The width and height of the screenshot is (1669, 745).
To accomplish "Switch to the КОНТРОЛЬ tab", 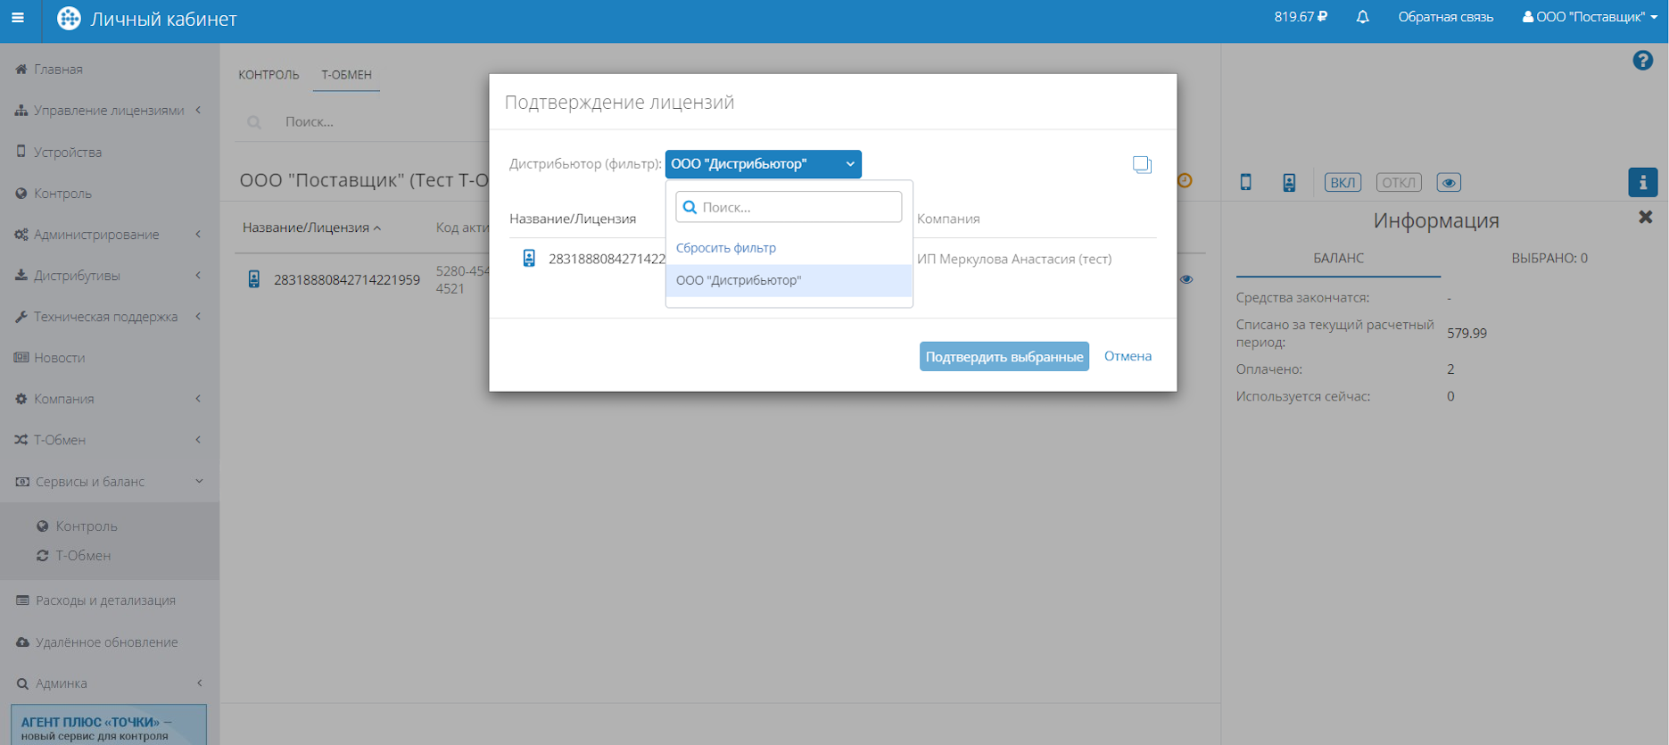I will coord(269,75).
